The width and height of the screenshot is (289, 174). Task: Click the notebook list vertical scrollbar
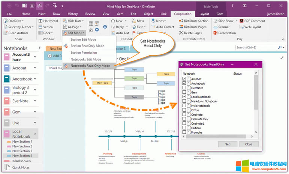pyautogui.click(x=256, y=92)
